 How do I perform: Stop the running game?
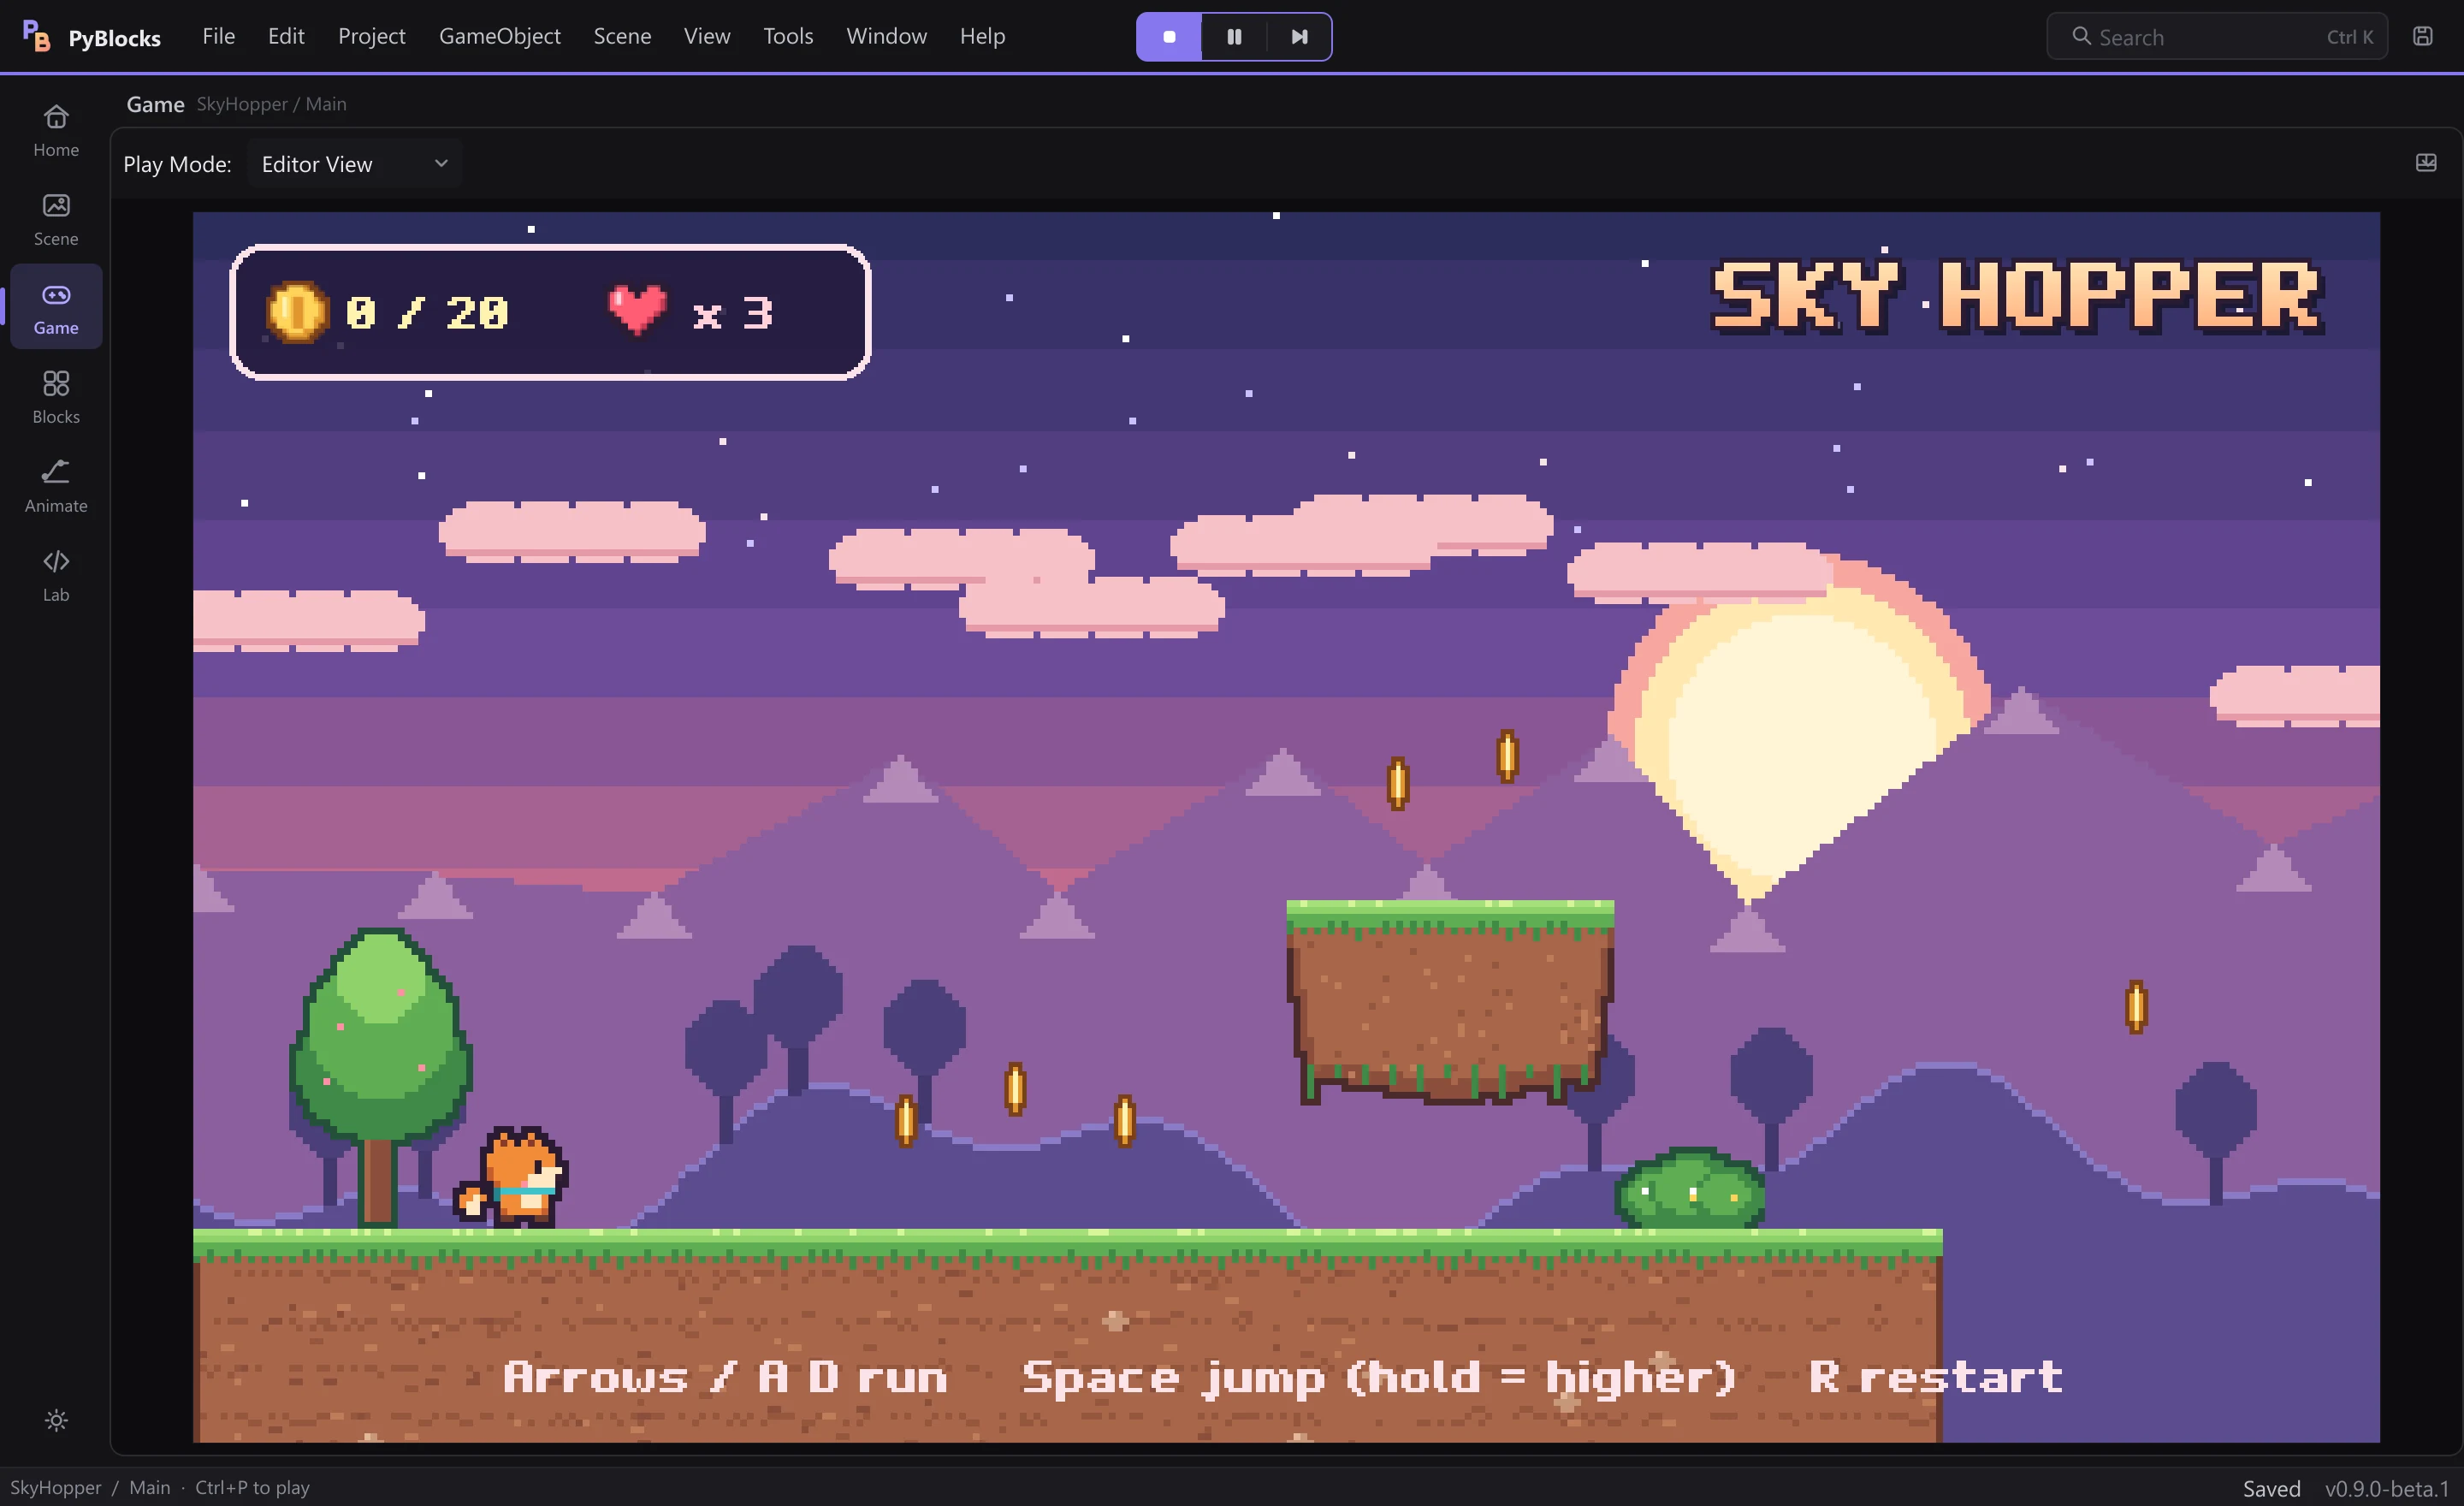[x=1169, y=37]
